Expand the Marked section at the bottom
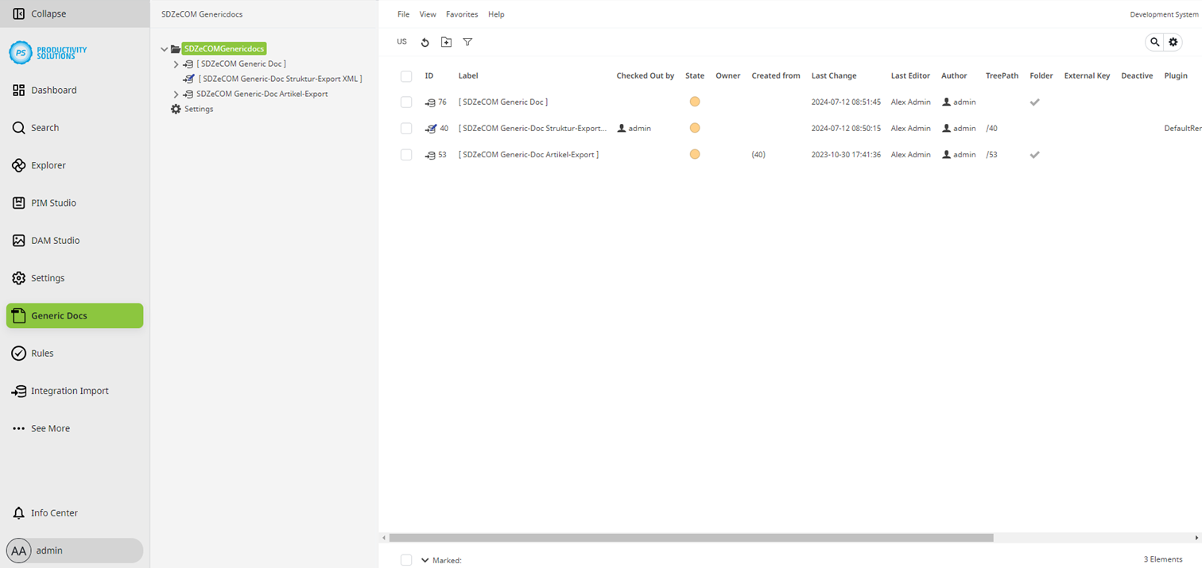The width and height of the screenshot is (1202, 568). pyautogui.click(x=424, y=559)
